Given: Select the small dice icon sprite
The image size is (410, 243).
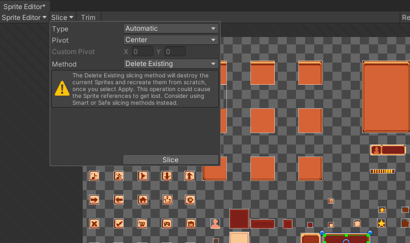Looking at the screenshot, I should click(x=331, y=201).
